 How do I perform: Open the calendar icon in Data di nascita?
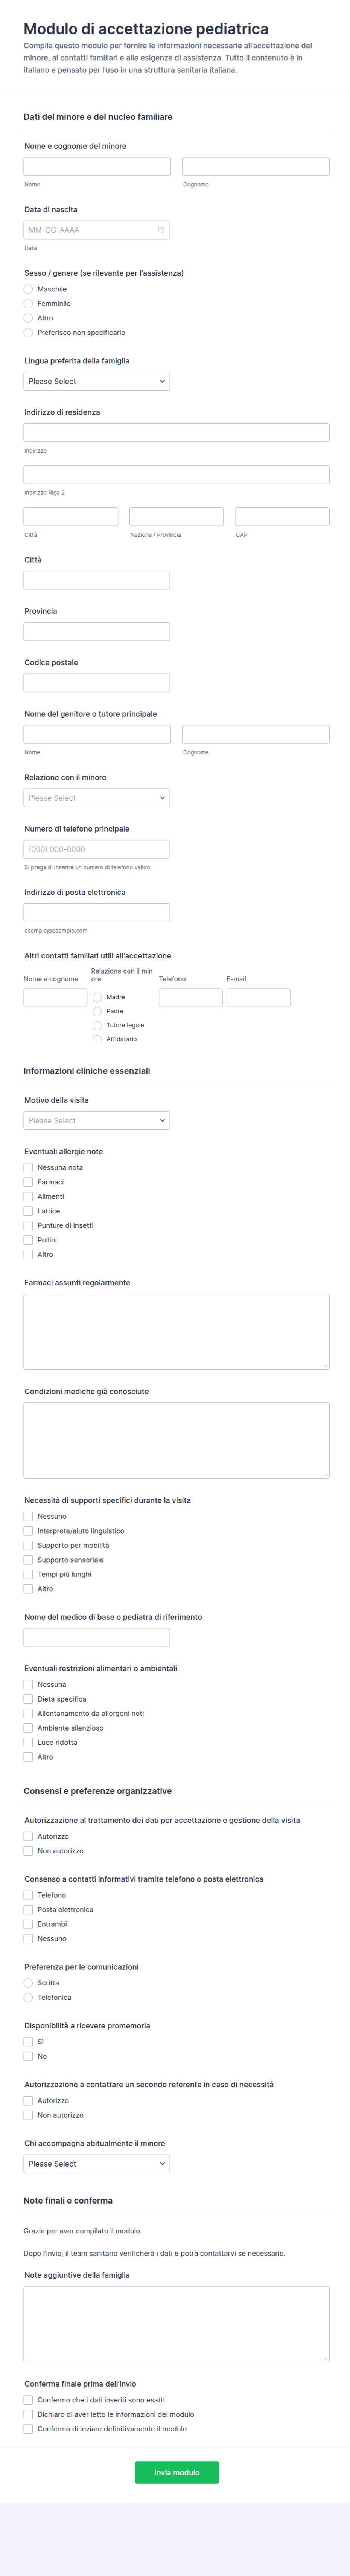tap(161, 230)
